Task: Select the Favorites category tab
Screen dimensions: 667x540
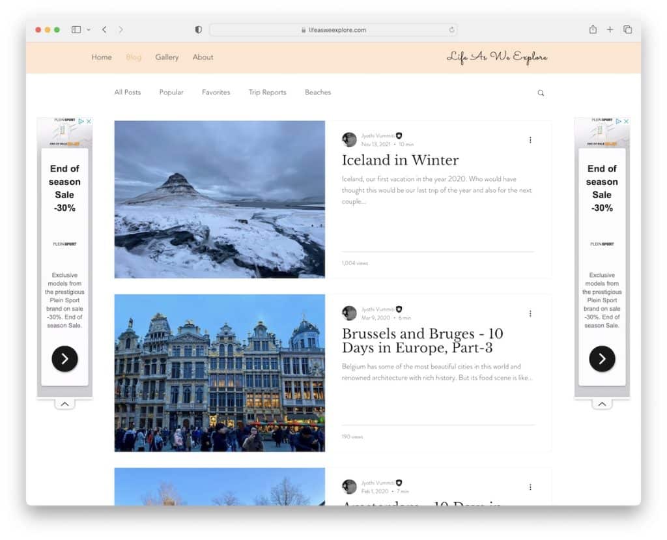Action: 216,92
